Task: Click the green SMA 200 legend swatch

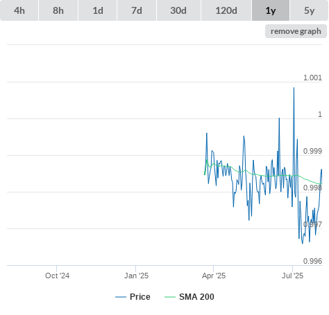Action: 170,297
